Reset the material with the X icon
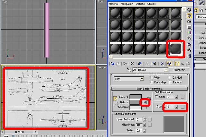This screenshot has height=137, width=206. click(x=132, y=64)
